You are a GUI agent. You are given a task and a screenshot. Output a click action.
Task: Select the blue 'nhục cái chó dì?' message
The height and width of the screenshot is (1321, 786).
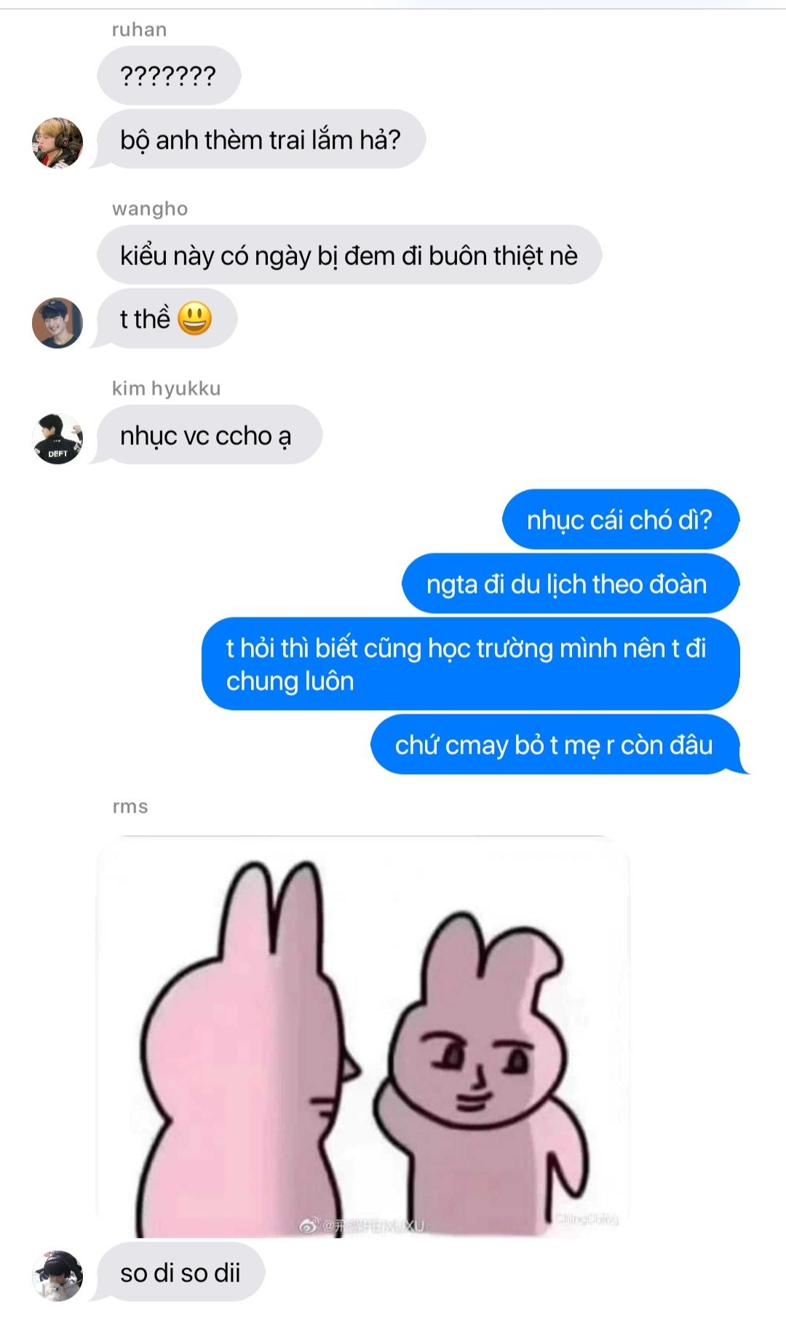[620, 519]
